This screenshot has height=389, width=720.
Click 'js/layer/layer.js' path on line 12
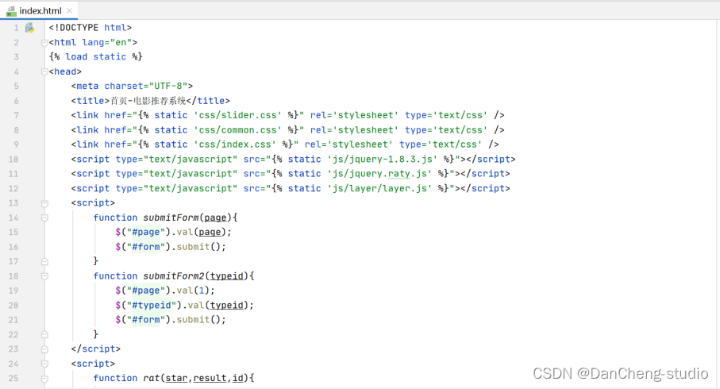click(379, 188)
